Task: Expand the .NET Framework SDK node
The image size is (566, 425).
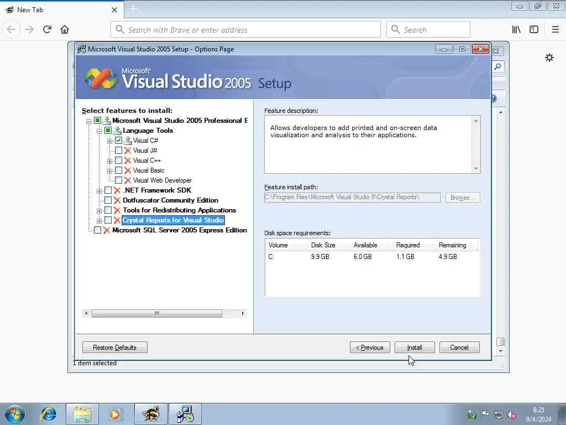Action: pyautogui.click(x=99, y=191)
